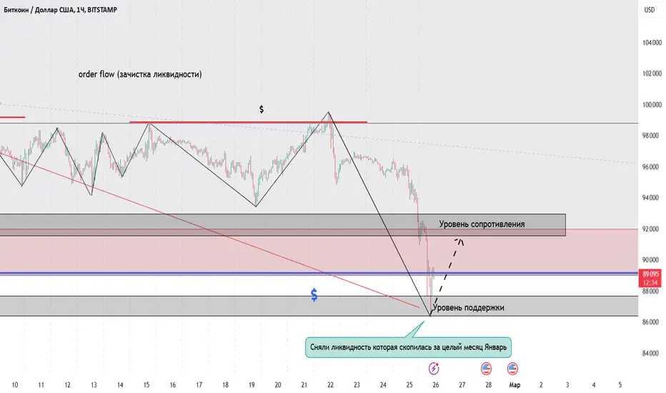666x393 pixels.
Task: Click the 96000 price axis label
Action: tap(652, 167)
